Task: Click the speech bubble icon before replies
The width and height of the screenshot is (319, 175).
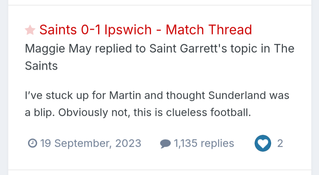Action: coord(165,144)
